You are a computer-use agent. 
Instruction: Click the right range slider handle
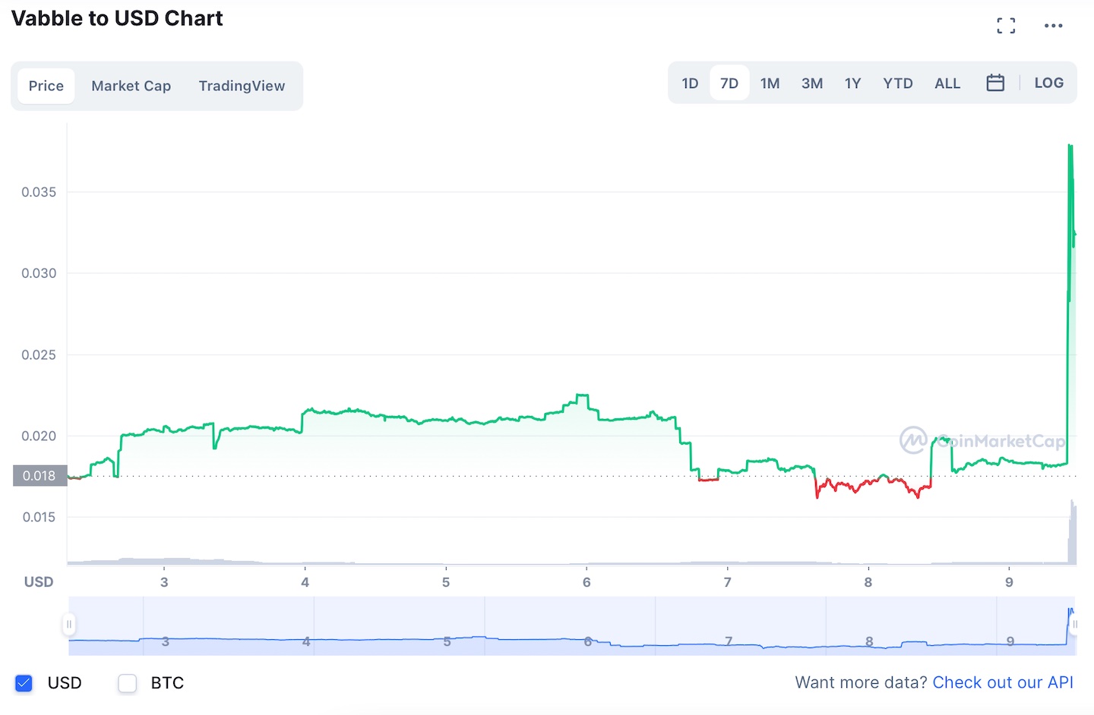(1074, 625)
